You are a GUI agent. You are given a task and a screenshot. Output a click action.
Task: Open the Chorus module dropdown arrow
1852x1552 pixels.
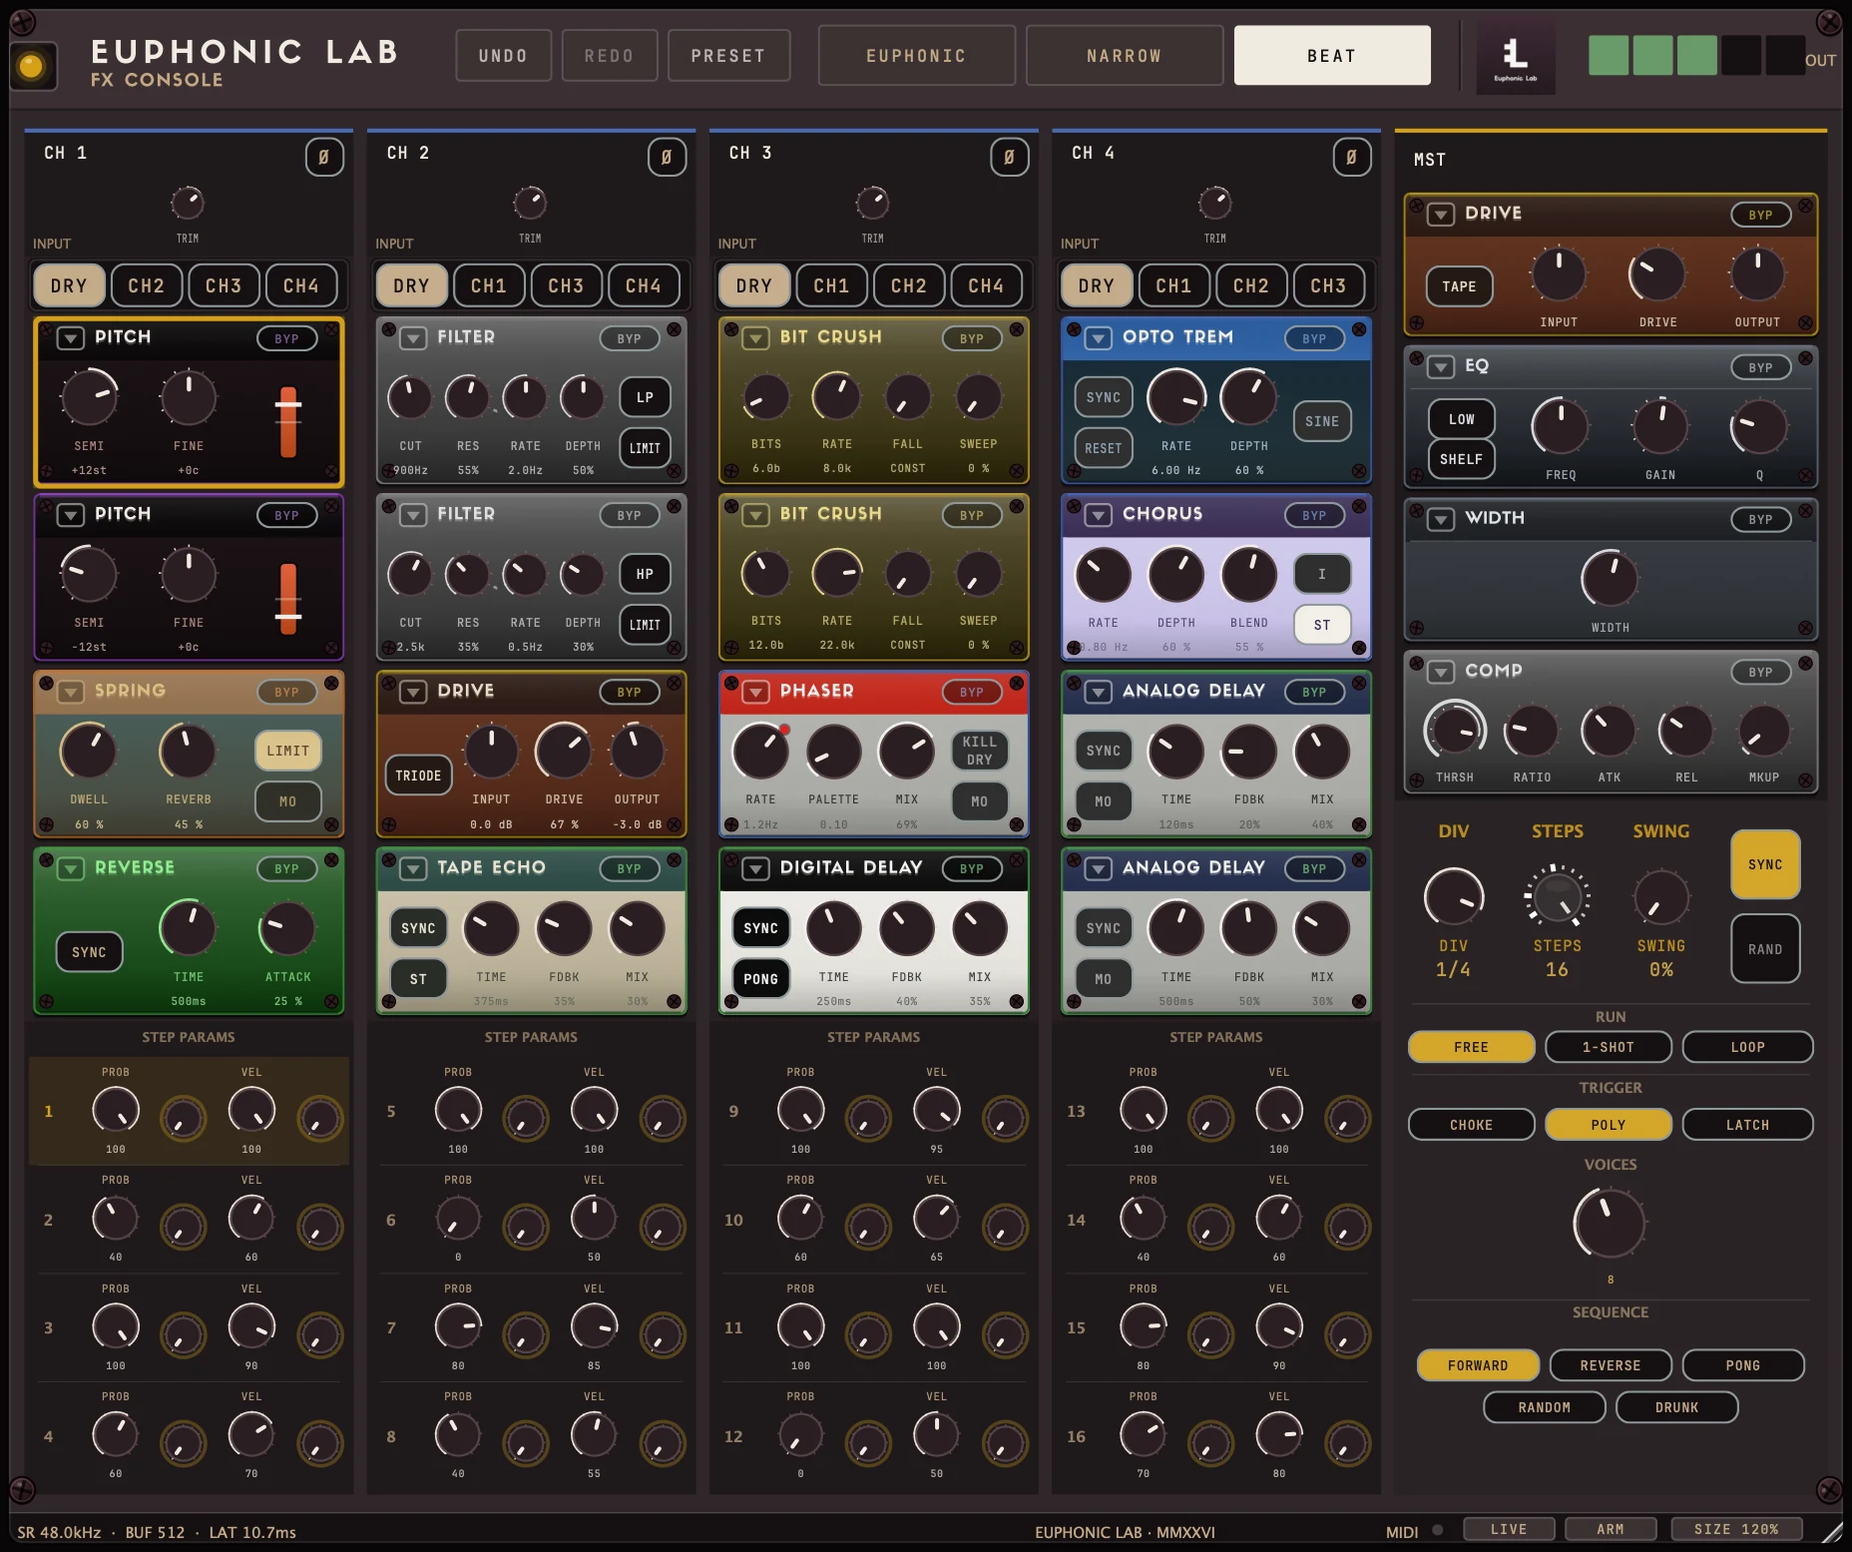pos(1099,515)
